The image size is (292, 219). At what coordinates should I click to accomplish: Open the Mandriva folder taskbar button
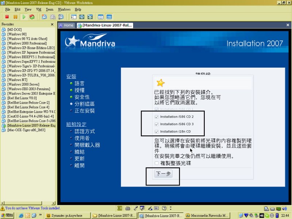click(115, 215)
